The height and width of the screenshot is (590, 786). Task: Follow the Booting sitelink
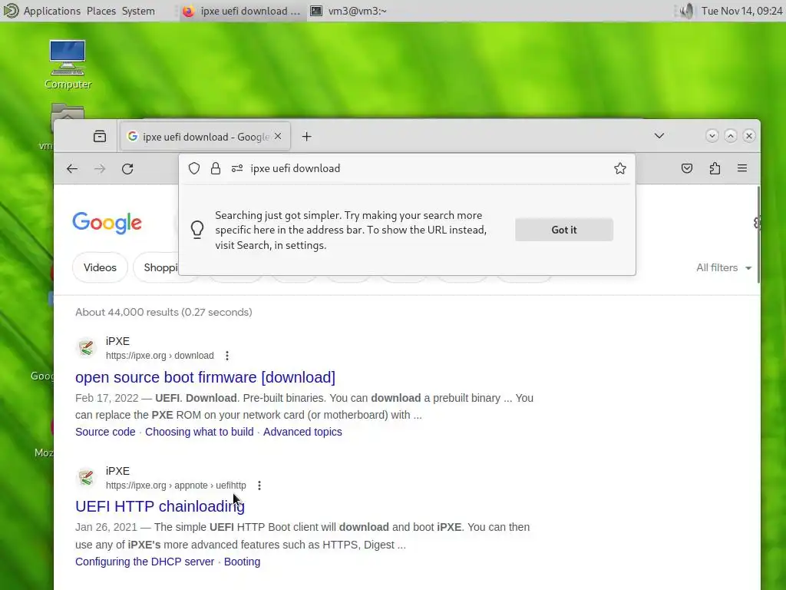point(242,562)
